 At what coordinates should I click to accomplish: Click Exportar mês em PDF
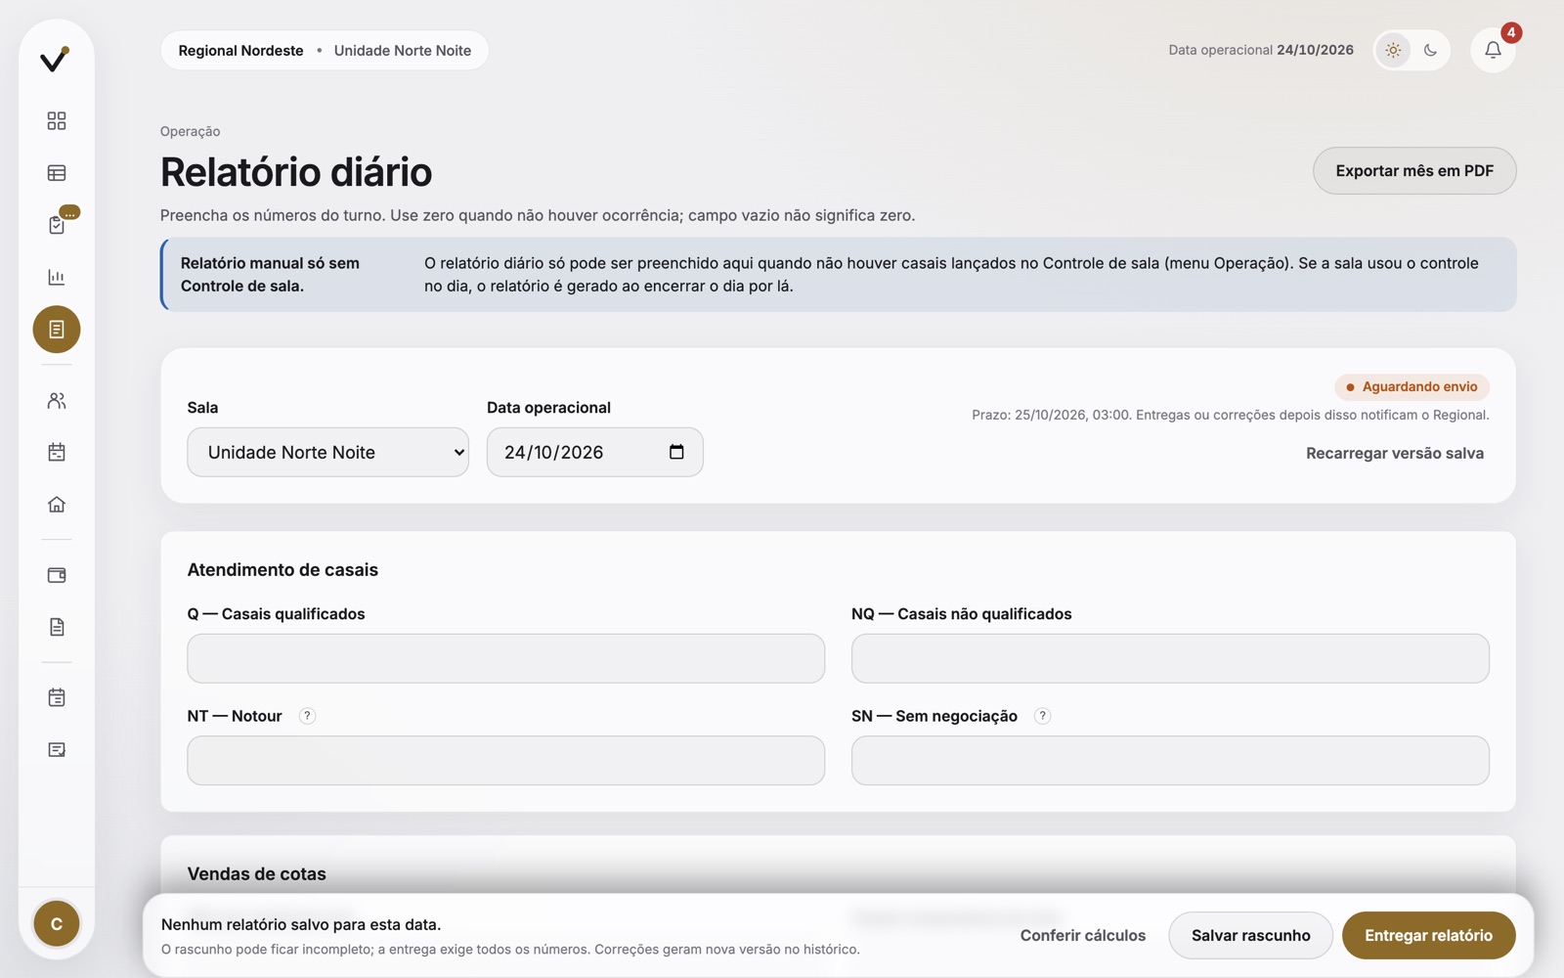coord(1414,171)
